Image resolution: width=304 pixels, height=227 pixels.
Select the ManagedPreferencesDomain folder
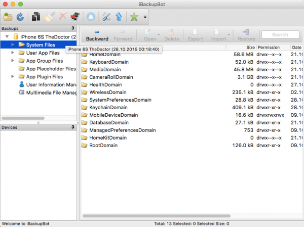tap(122, 130)
